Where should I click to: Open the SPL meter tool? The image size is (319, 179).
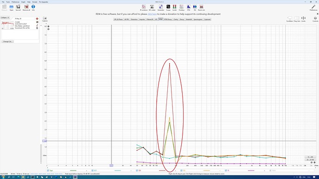coord(152,8)
